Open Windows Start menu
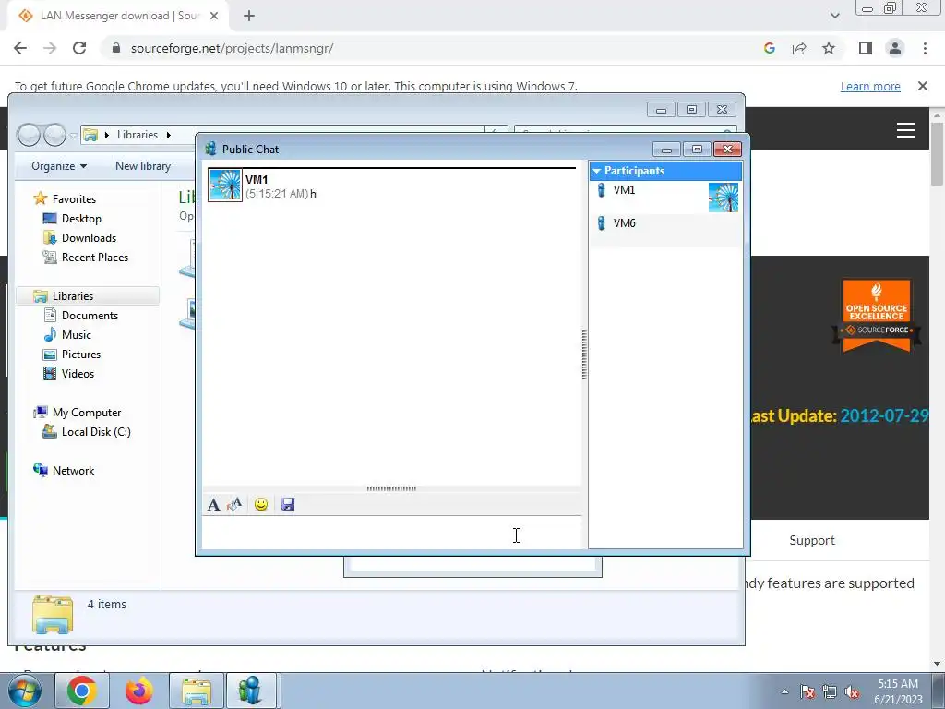Screen dimensions: 945x709 tap(25, 691)
